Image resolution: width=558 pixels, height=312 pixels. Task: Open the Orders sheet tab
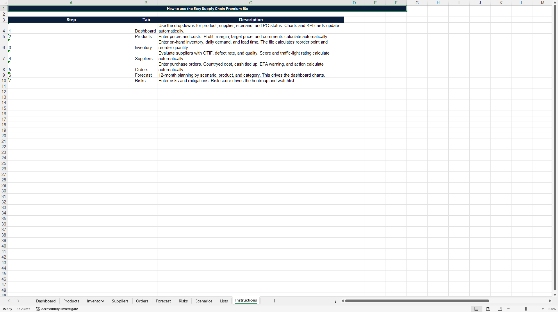tap(142, 301)
